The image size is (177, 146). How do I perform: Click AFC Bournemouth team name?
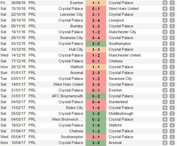[x=68, y=96]
